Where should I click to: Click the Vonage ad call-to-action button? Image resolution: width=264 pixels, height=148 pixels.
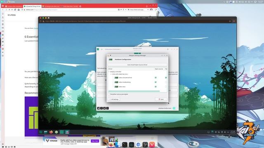pyautogui.click(x=95, y=141)
